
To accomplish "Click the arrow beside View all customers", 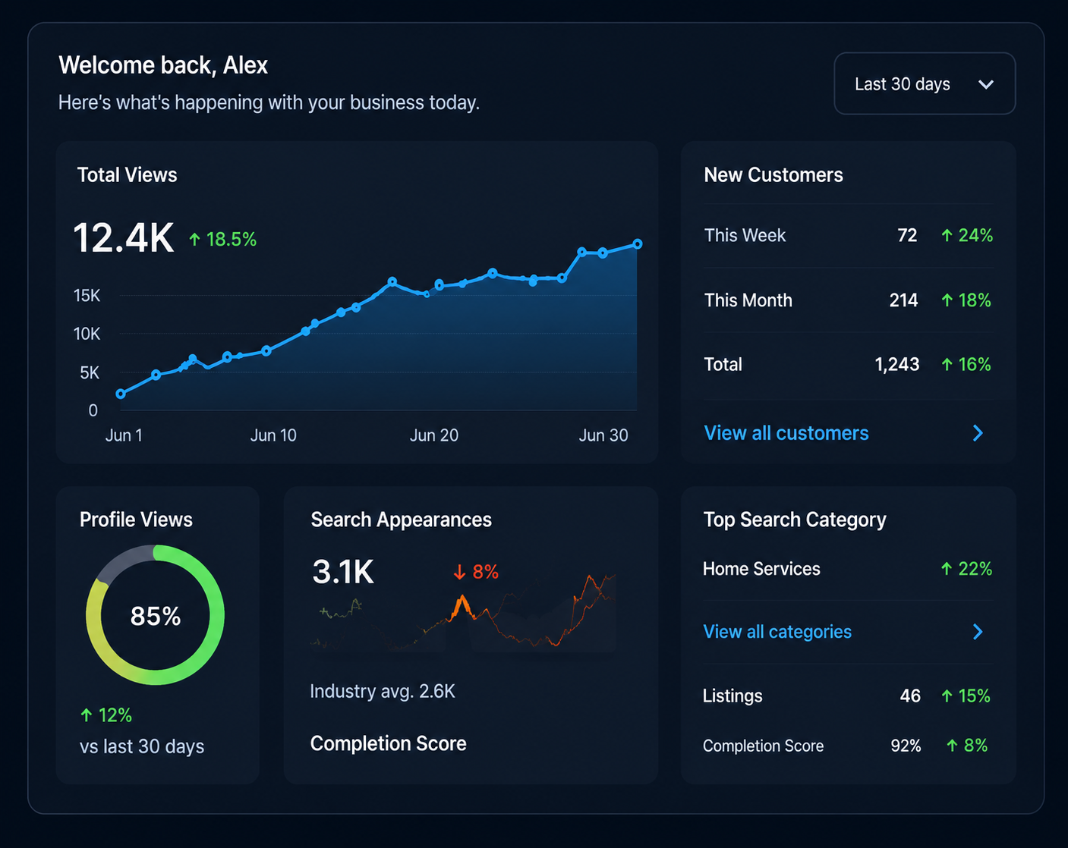I will pyautogui.click(x=978, y=433).
